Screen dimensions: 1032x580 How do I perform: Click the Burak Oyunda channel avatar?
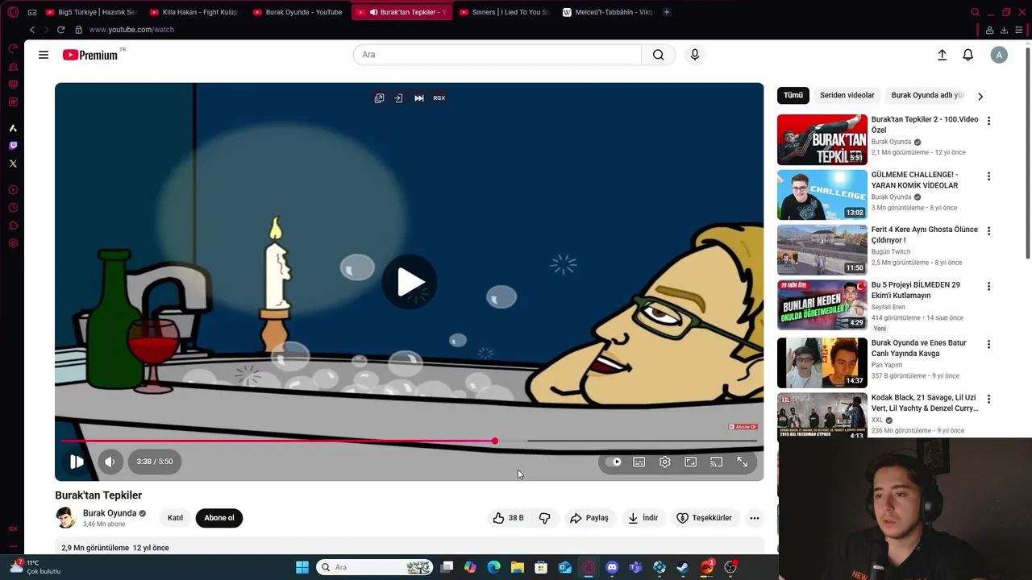[x=66, y=518]
